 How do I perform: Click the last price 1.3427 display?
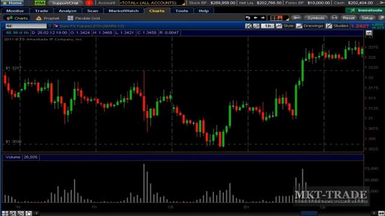[360, 26]
